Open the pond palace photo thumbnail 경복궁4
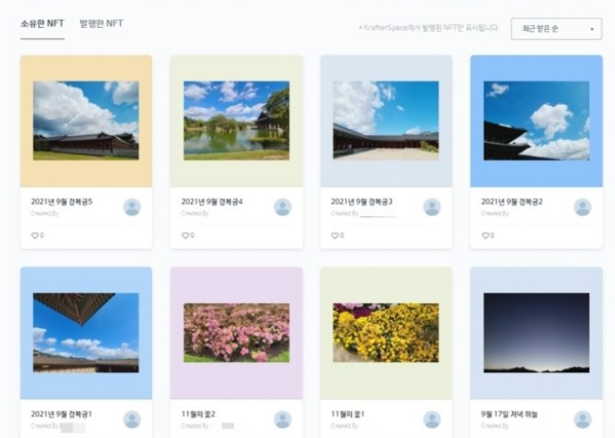615x438 pixels. click(237, 121)
